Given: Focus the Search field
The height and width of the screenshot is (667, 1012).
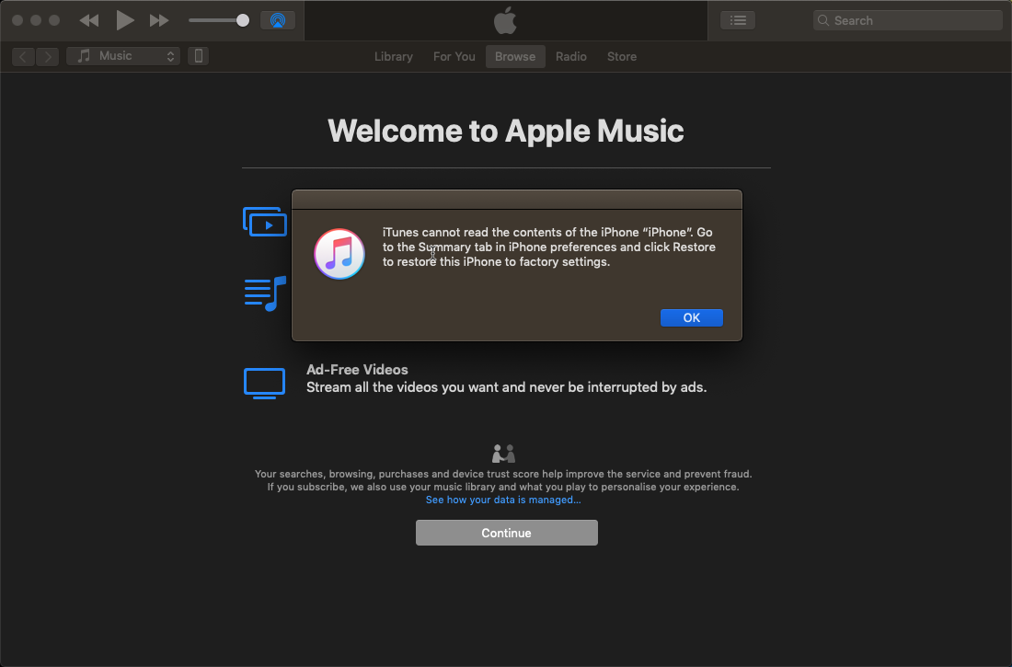Looking at the screenshot, I should pos(907,20).
